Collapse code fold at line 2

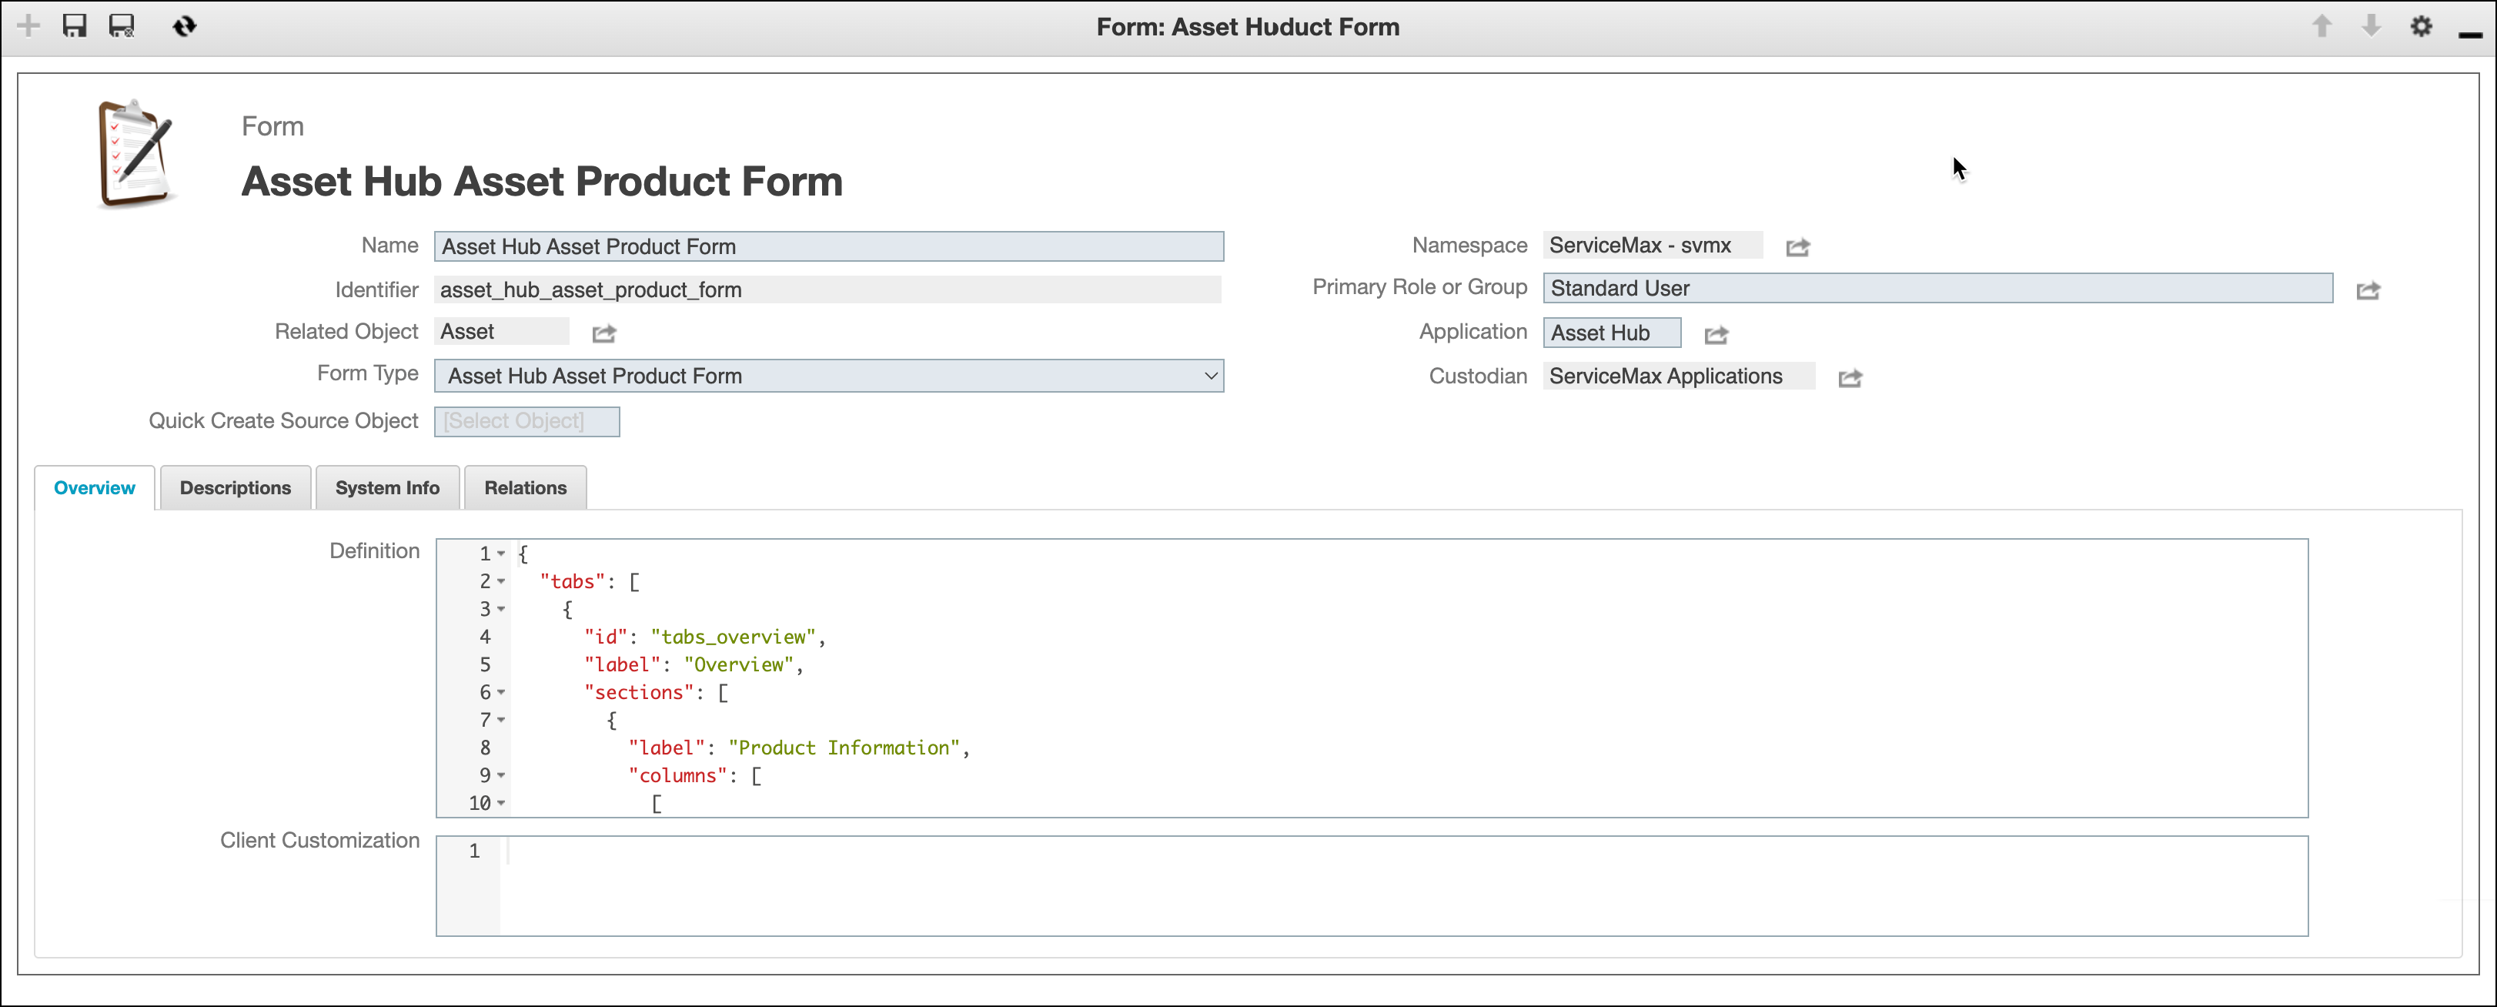tap(501, 581)
